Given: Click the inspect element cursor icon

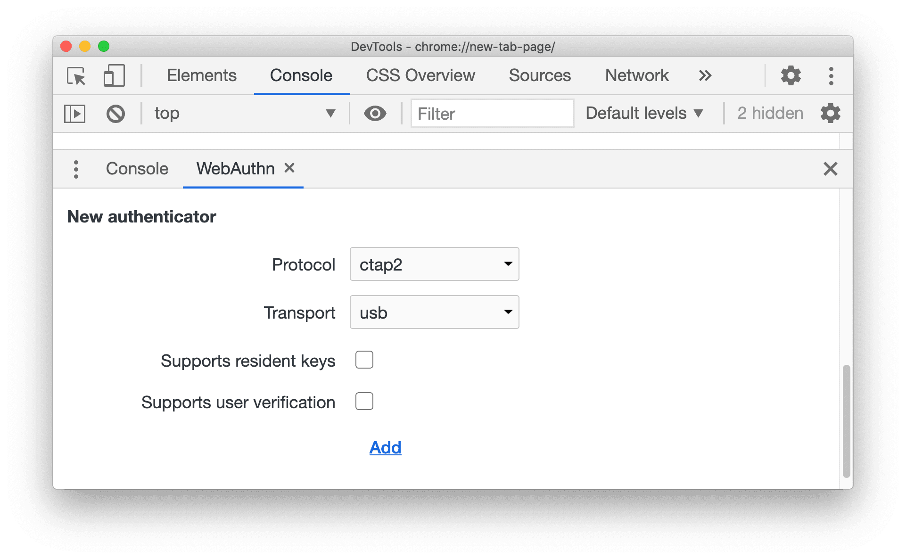Looking at the screenshot, I should (78, 73).
